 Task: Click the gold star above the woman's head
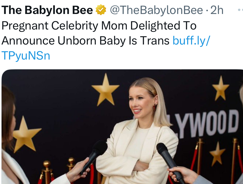(105, 89)
